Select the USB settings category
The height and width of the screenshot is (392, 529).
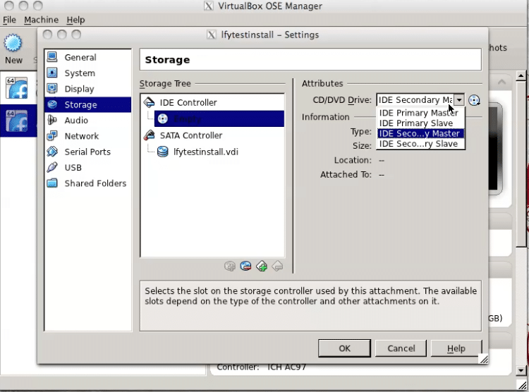click(73, 167)
